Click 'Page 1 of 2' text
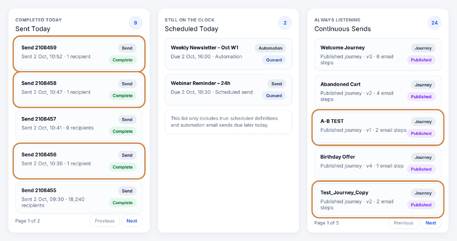 [28, 221]
